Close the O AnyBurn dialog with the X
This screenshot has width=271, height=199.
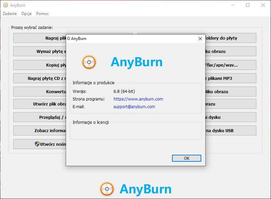(200, 39)
